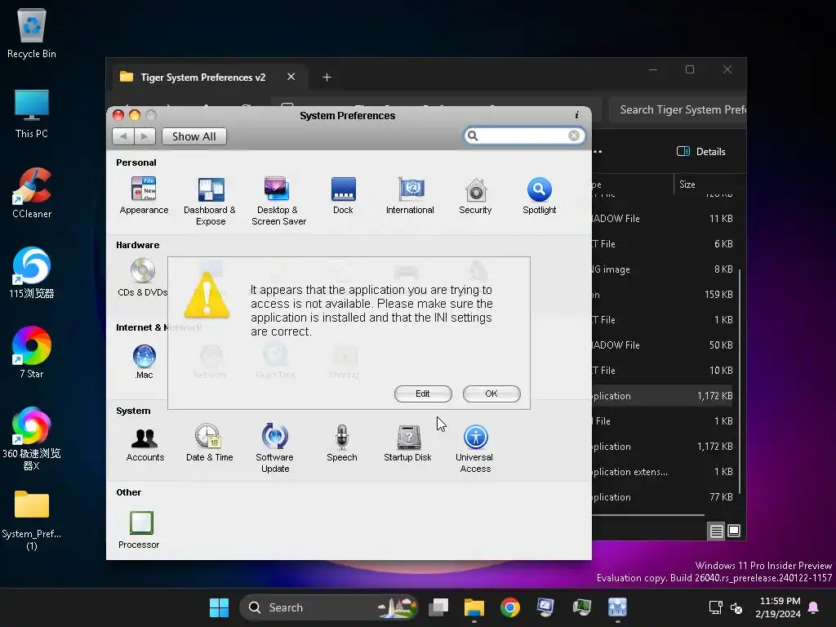The width and height of the screenshot is (836, 627).
Task: Open the Processor preference pane
Action: pyautogui.click(x=139, y=529)
